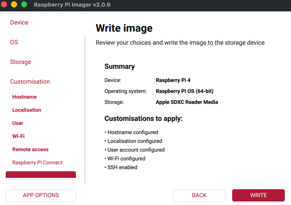Select the Wi-Fi sub-step
Viewport: 291px width, 205px height.
point(18,136)
